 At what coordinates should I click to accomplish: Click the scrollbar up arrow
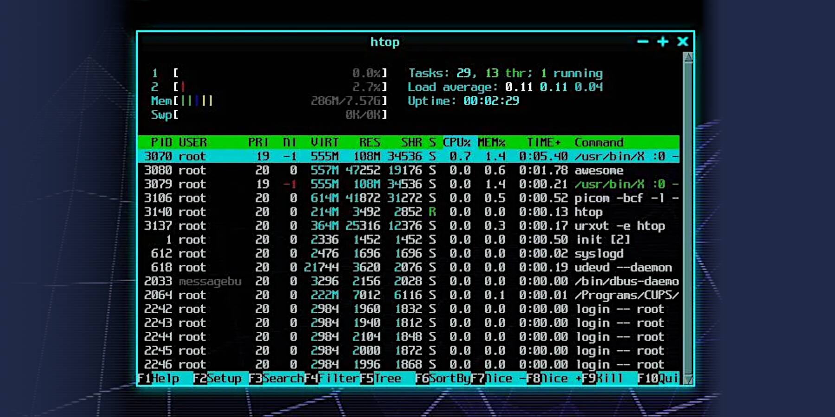coord(688,57)
